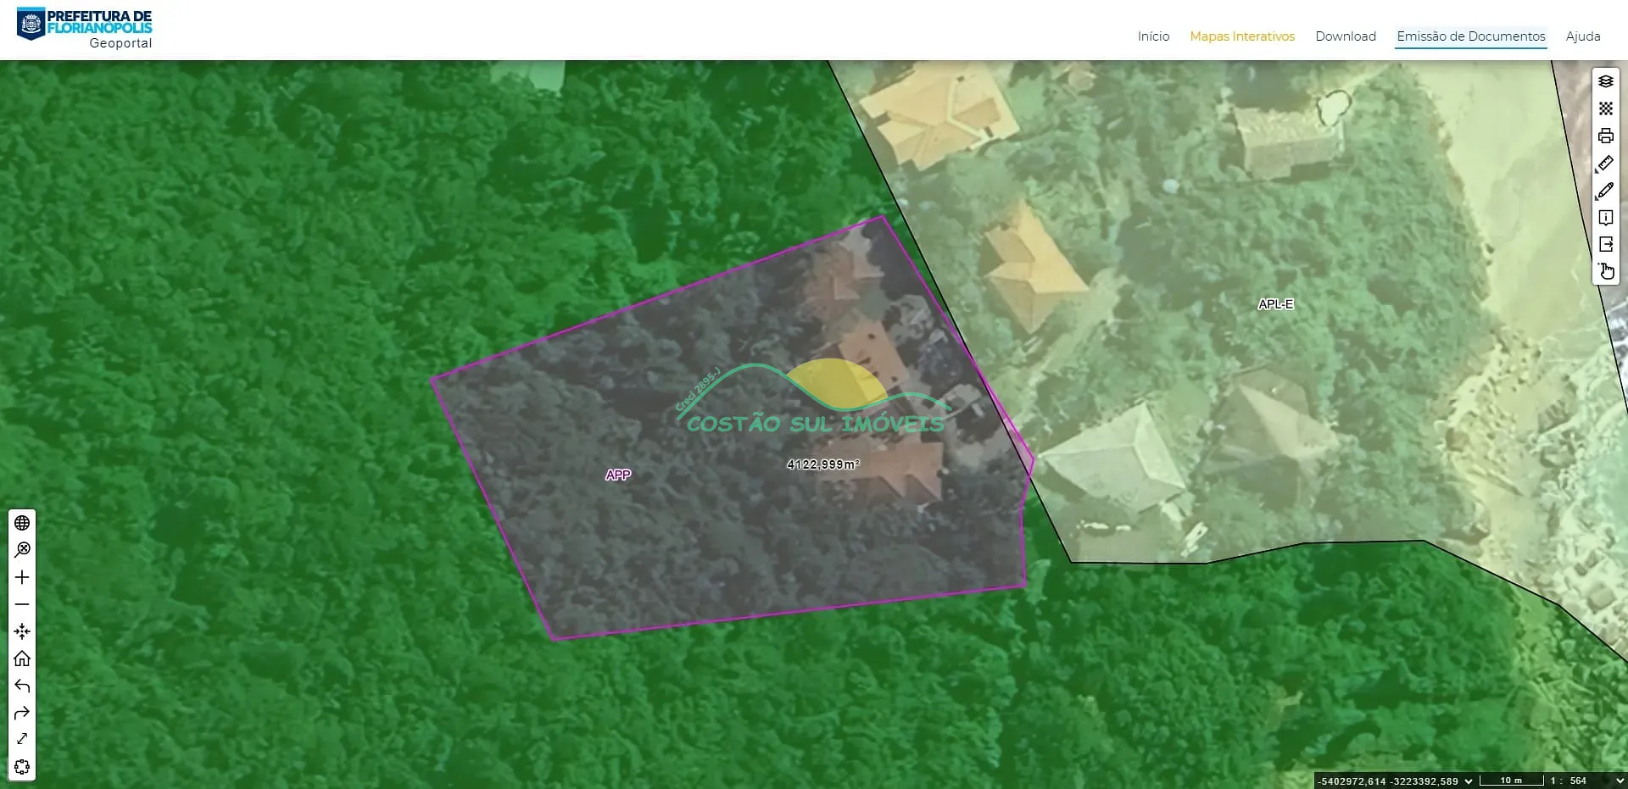Screen dimensions: 1628x789
Task: Select the ruler measurement tool
Action: (x=1605, y=163)
